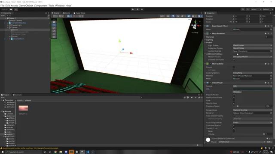Select the hand View tool in Scene toolbar
This screenshot has width=275, height=154.
click(54, 22)
